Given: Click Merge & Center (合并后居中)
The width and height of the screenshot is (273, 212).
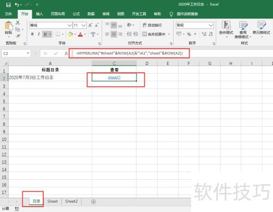Looking at the screenshot, I should click(153, 34).
